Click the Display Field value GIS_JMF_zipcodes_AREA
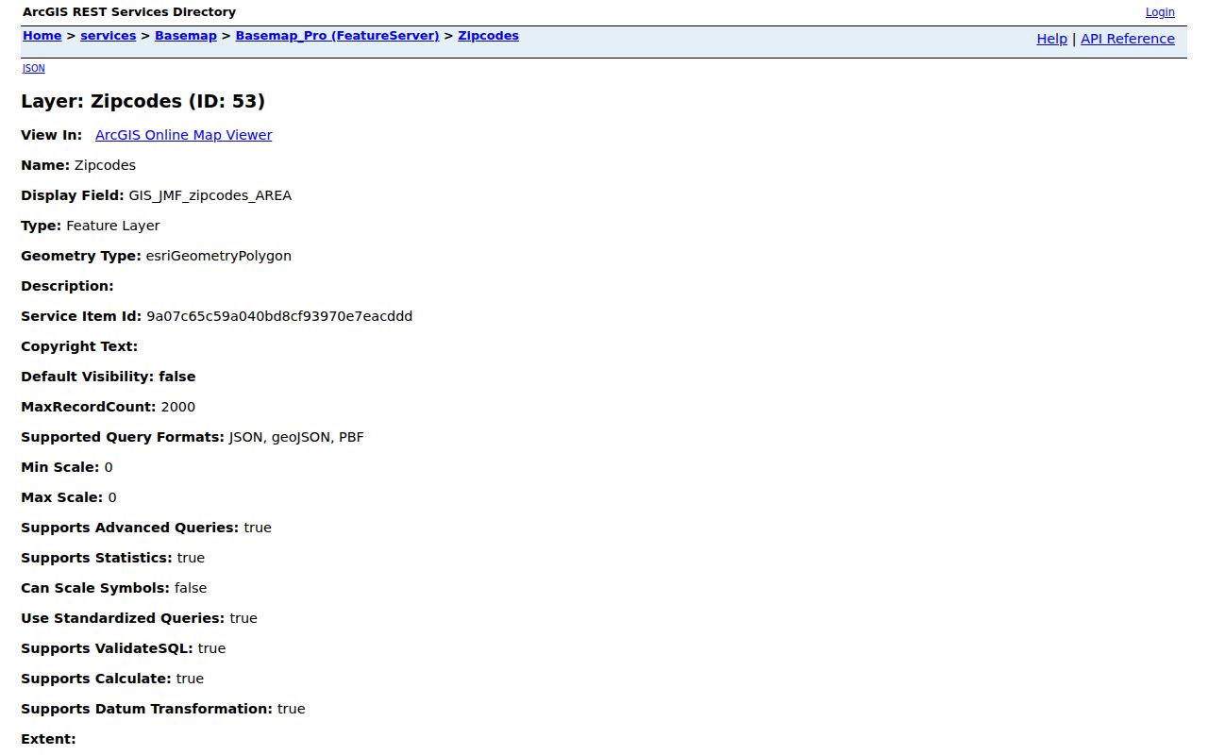Image resolution: width=1208 pixels, height=755 pixels. pyautogui.click(x=210, y=195)
